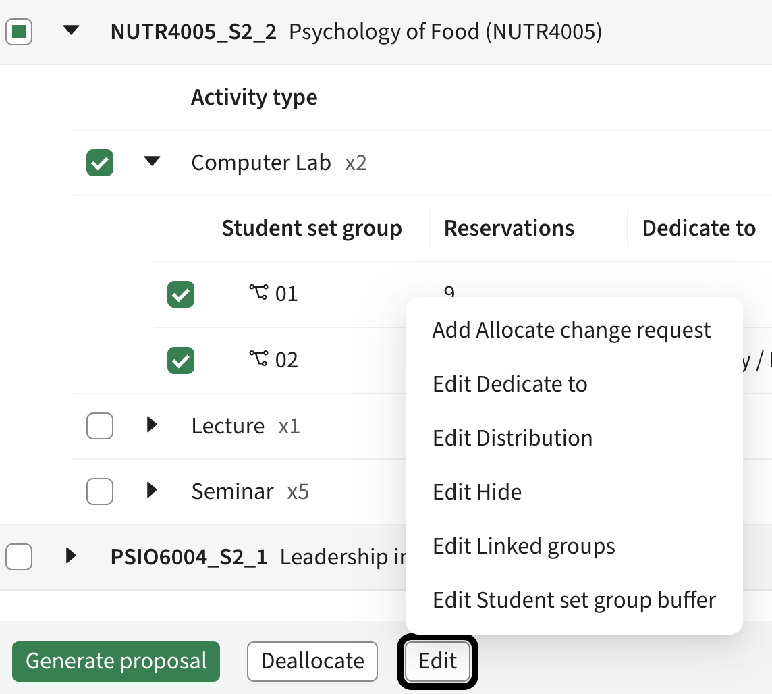Tick the Lecture activity checkbox
This screenshot has width=772, height=694.
click(x=100, y=426)
